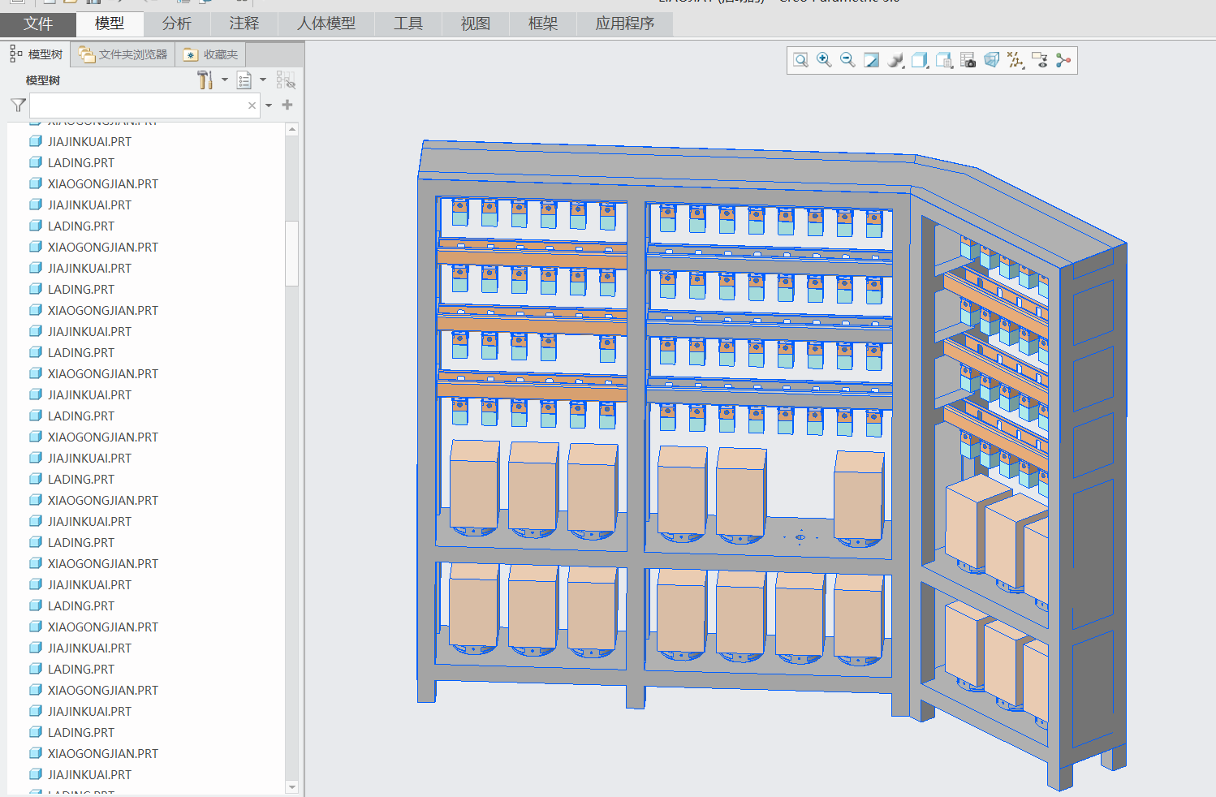Open the Saved Orientations cube icon
This screenshot has width=1216, height=797.
(920, 60)
